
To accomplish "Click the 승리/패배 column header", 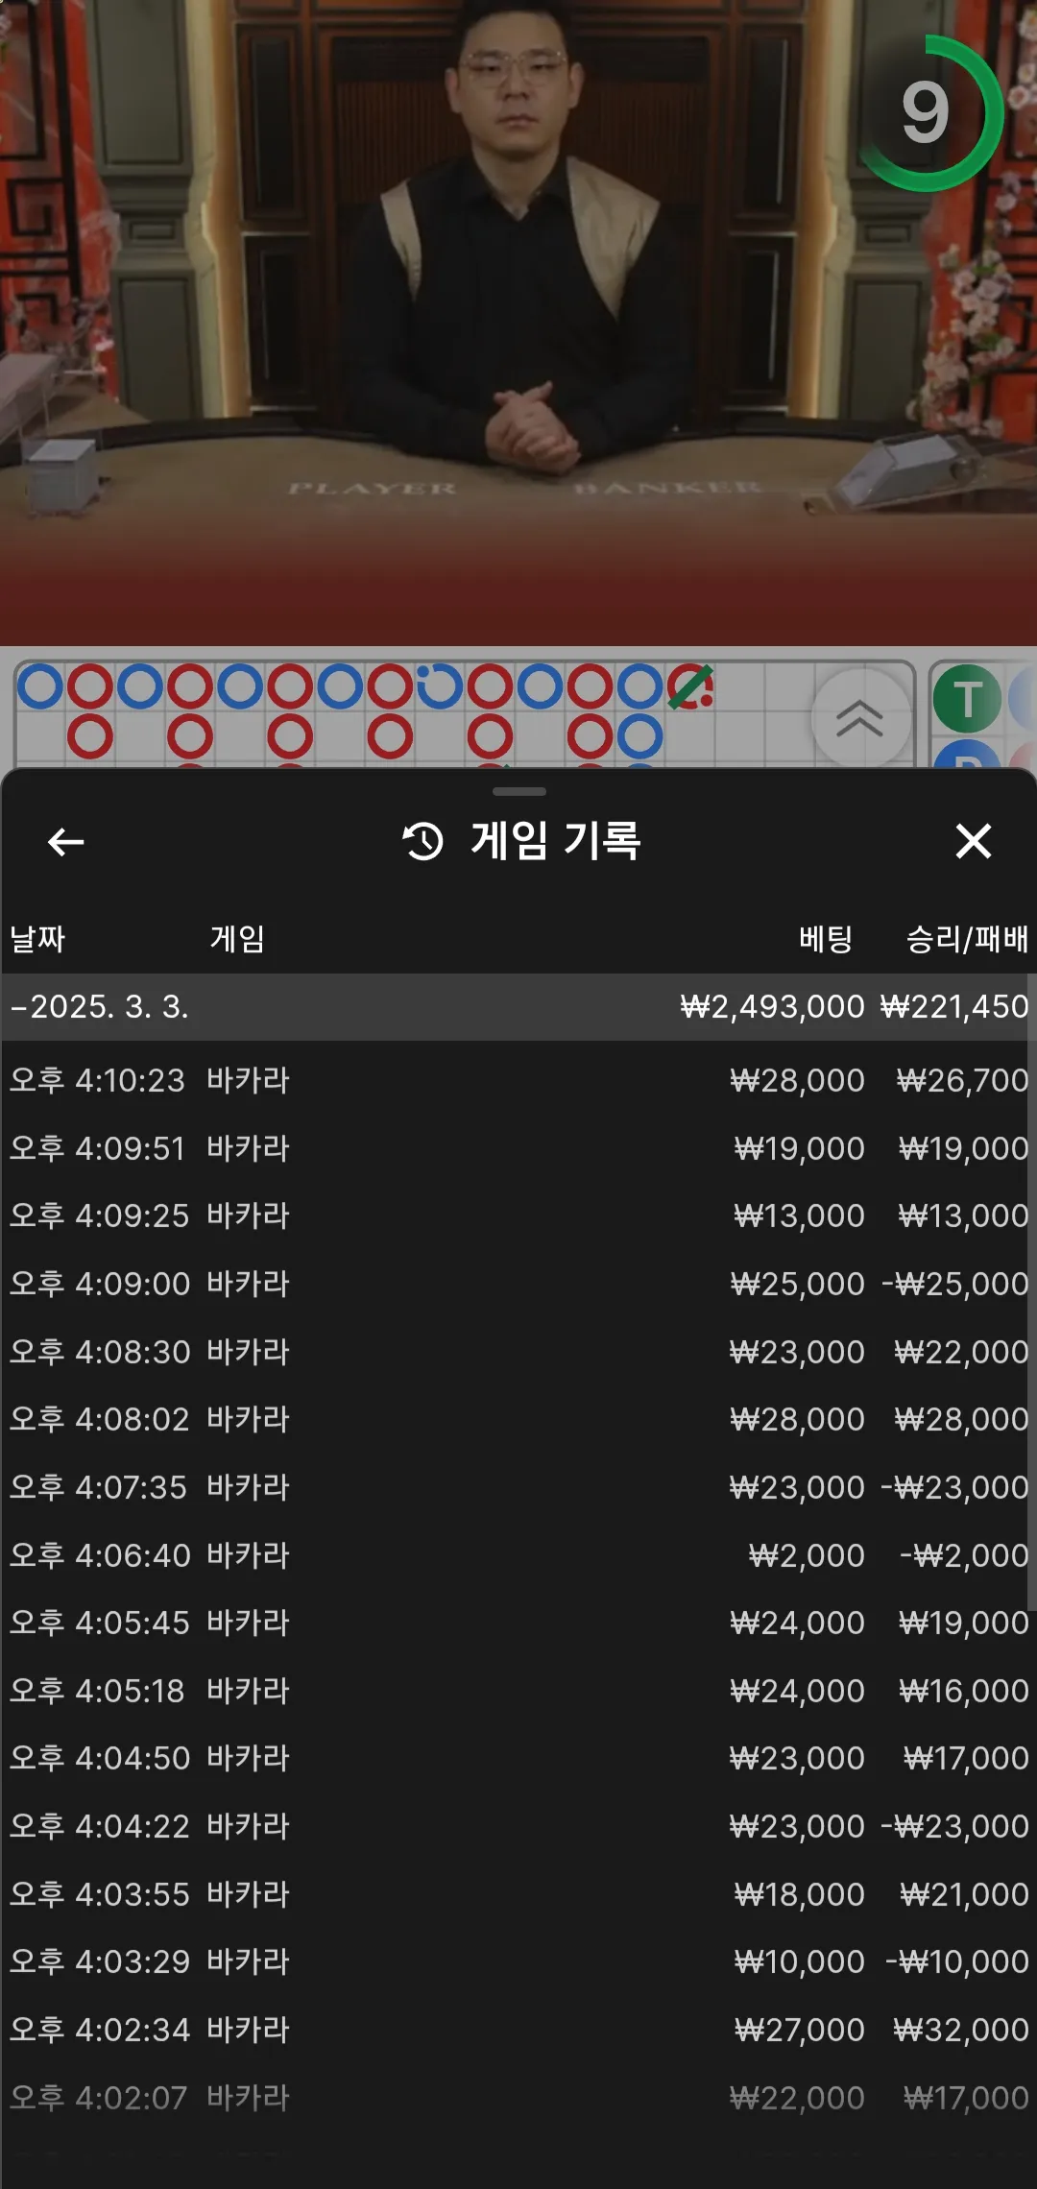I will (x=967, y=938).
